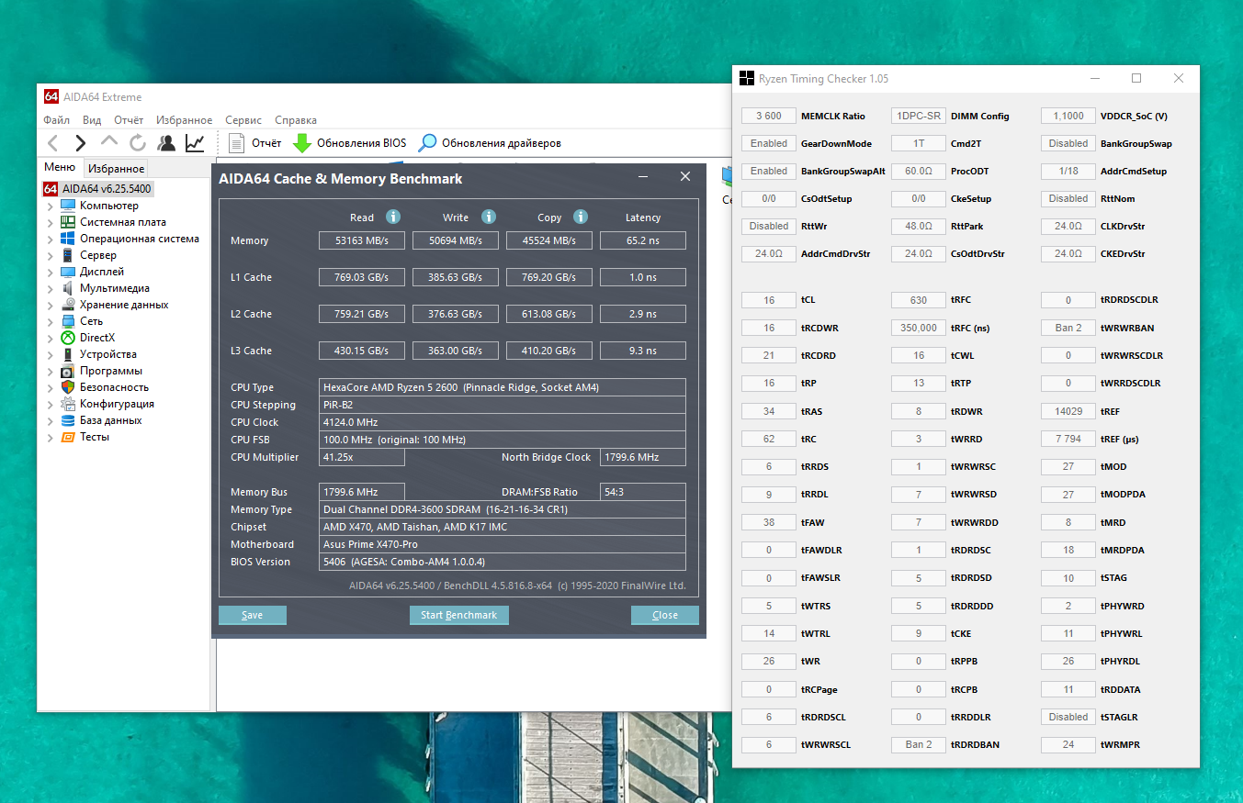Click the Сеть folder icon in the tree
The image size is (1243, 803).
[x=68, y=321]
